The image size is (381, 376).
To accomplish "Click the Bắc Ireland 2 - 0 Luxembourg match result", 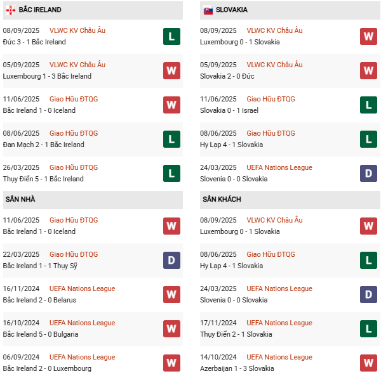I will [x=47, y=368].
